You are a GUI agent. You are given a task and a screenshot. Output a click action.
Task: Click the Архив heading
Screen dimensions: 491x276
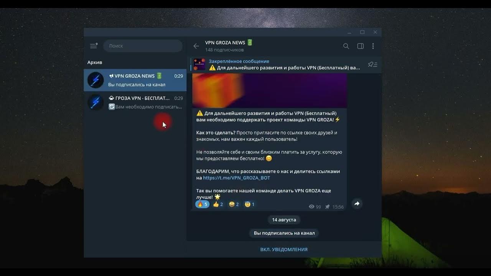[95, 62]
